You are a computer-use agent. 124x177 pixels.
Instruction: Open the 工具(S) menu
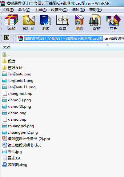coord(41,10)
